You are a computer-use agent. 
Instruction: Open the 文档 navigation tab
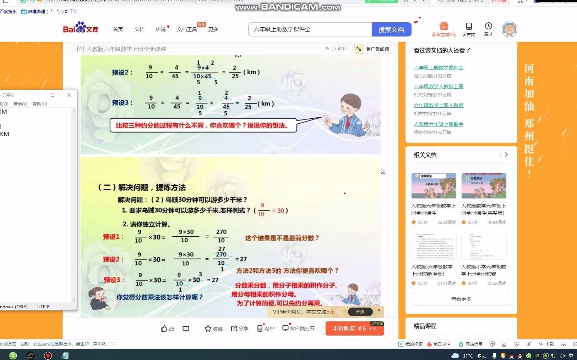click(139, 29)
